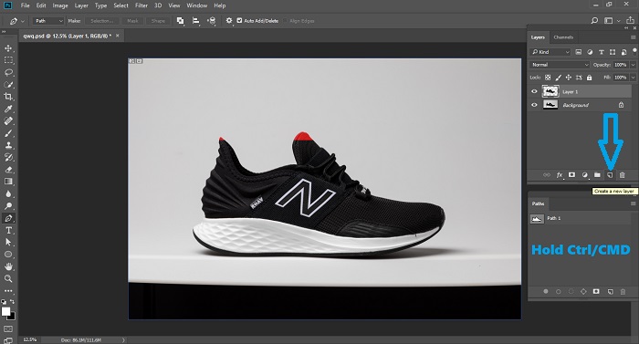Hide Background layer using eye icon
This screenshot has height=344, width=639.
pyautogui.click(x=534, y=105)
